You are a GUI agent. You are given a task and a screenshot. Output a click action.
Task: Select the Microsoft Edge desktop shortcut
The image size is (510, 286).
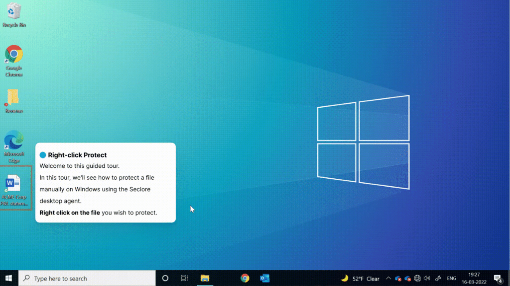click(x=14, y=146)
